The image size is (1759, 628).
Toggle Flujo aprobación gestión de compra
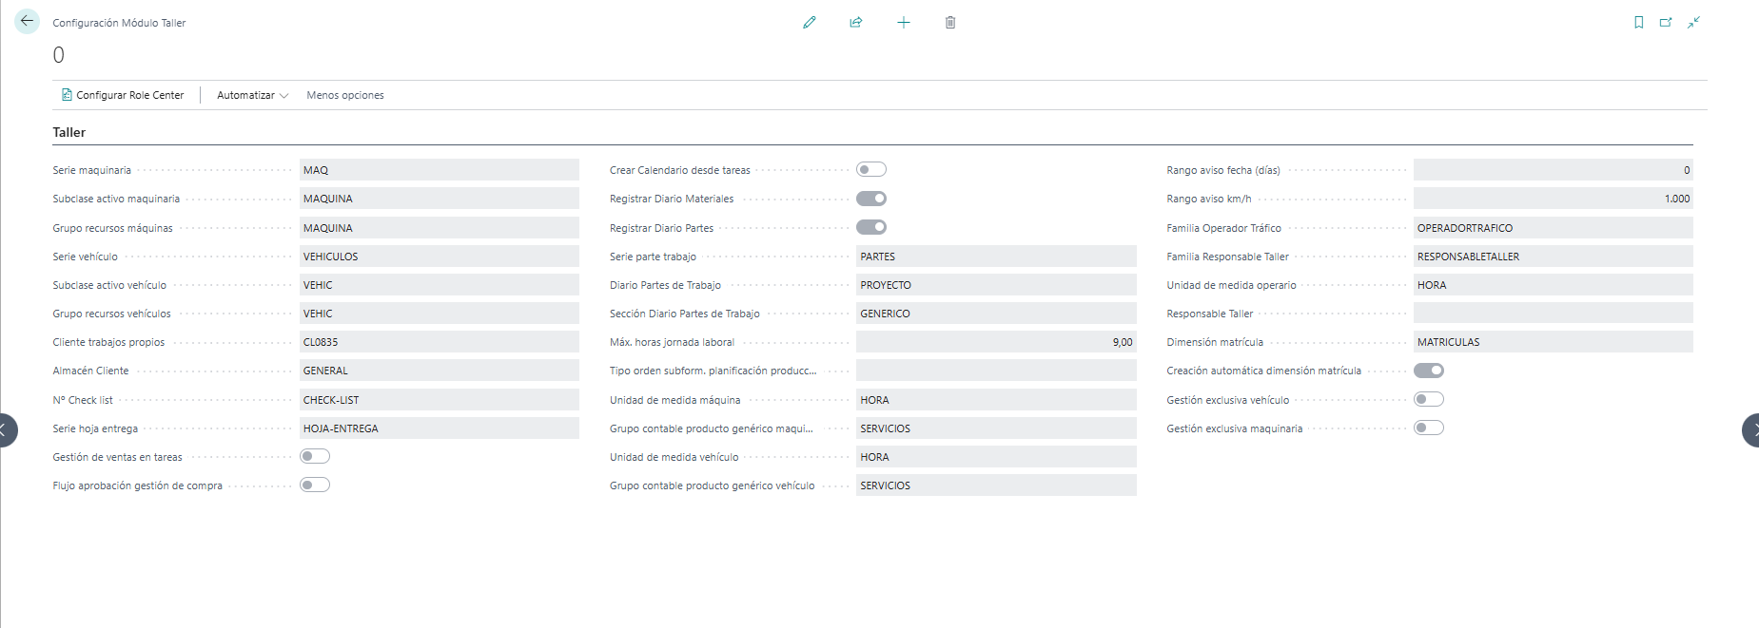pyautogui.click(x=315, y=485)
